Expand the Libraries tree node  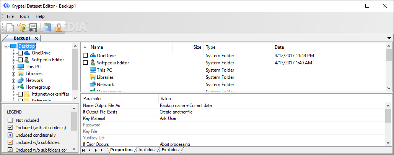(x=13, y=74)
